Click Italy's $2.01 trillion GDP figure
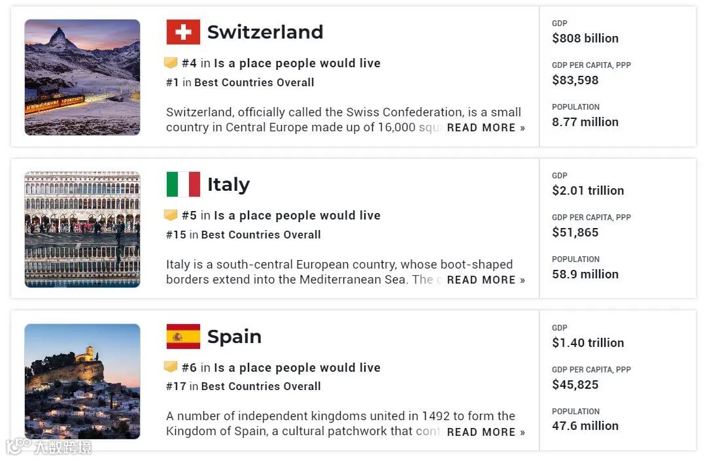The height and width of the screenshot is (460, 705). coord(587,191)
